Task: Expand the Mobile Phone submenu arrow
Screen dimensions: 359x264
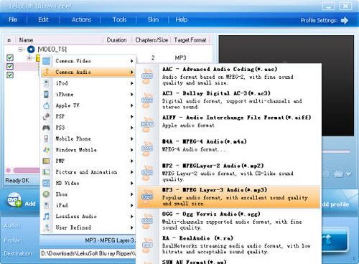Action: click(131, 138)
